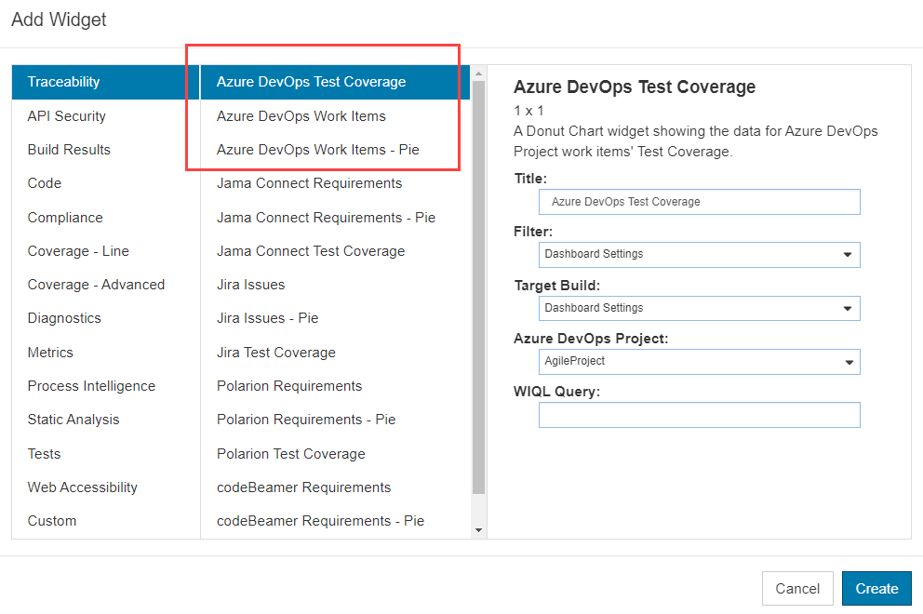
Task: Pick the Custom category
Action: (52, 521)
